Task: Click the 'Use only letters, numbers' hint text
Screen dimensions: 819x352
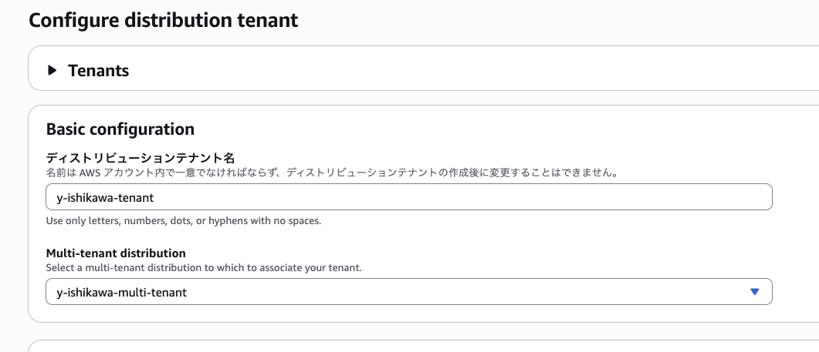Action: [183, 221]
